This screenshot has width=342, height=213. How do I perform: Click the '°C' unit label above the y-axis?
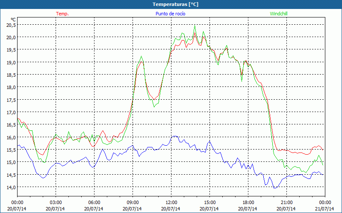click(13, 20)
